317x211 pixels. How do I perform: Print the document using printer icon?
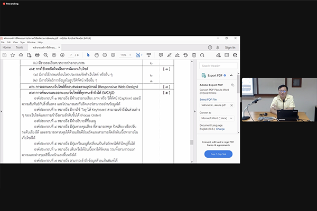[38, 55]
